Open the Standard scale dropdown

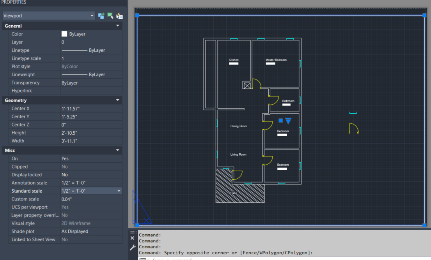point(119,191)
